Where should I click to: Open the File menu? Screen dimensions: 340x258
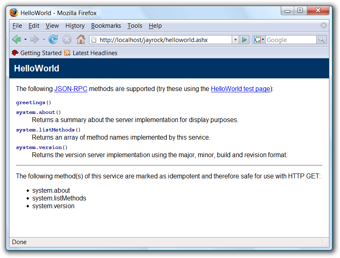(17, 26)
